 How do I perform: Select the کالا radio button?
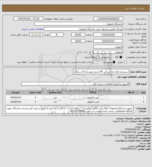tap(121, 57)
